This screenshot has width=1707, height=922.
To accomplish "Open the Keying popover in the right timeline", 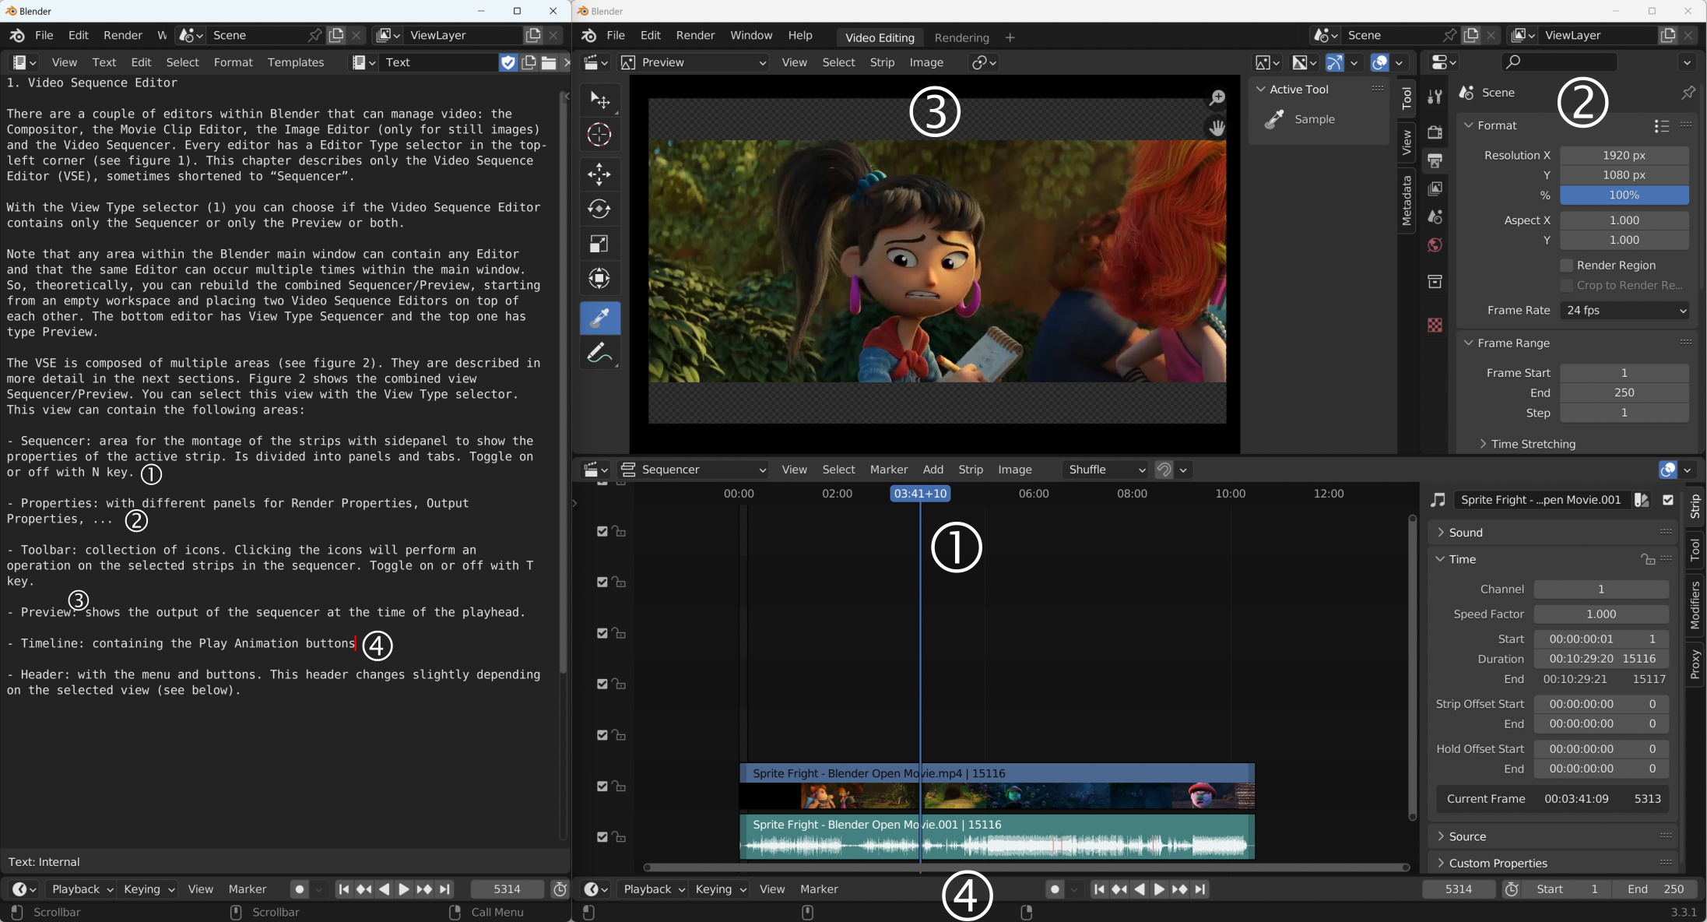I will 720,889.
